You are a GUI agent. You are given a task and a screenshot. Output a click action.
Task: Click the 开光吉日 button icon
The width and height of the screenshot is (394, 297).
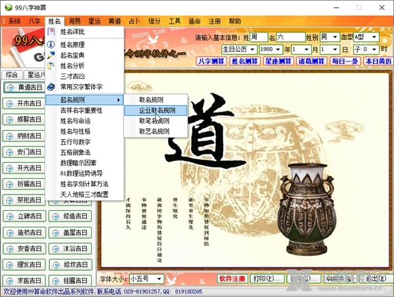click(x=10, y=168)
